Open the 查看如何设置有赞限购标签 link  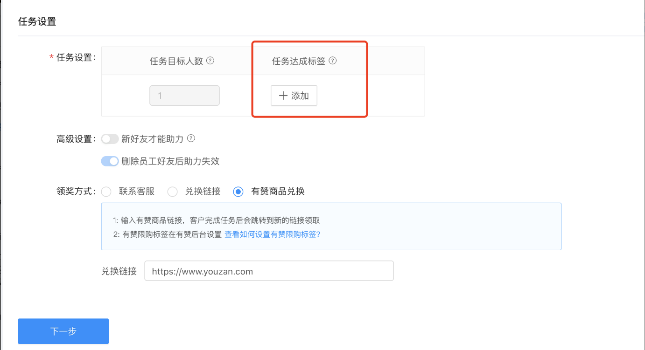(273, 234)
